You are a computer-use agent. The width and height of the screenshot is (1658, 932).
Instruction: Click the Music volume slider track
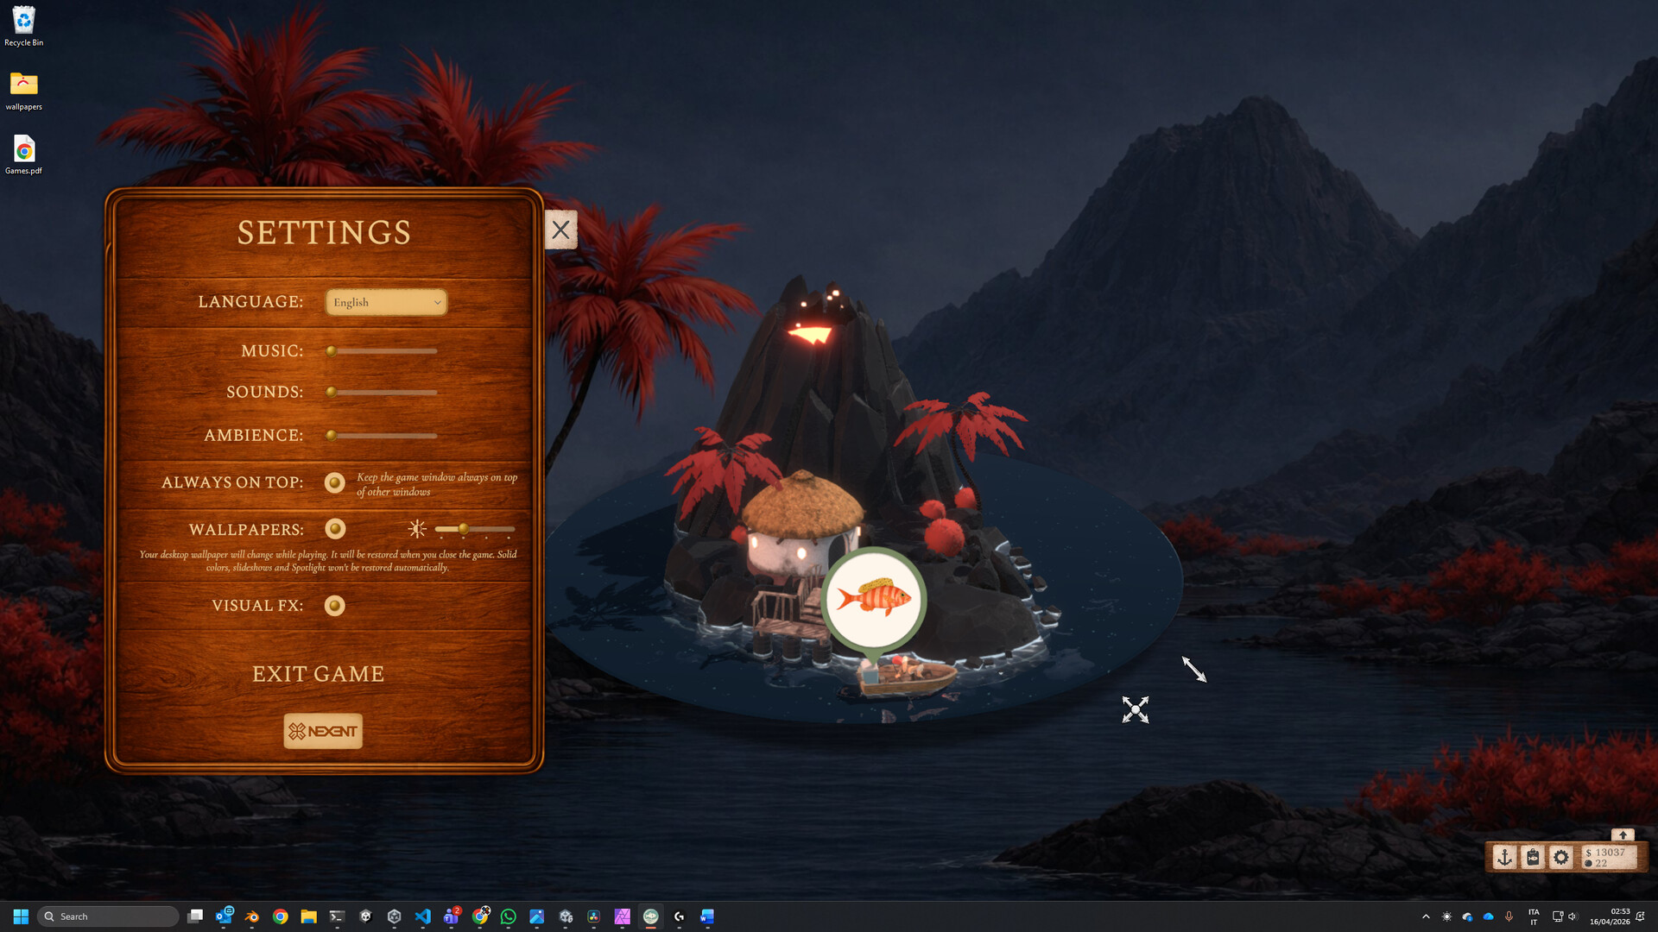tap(384, 351)
